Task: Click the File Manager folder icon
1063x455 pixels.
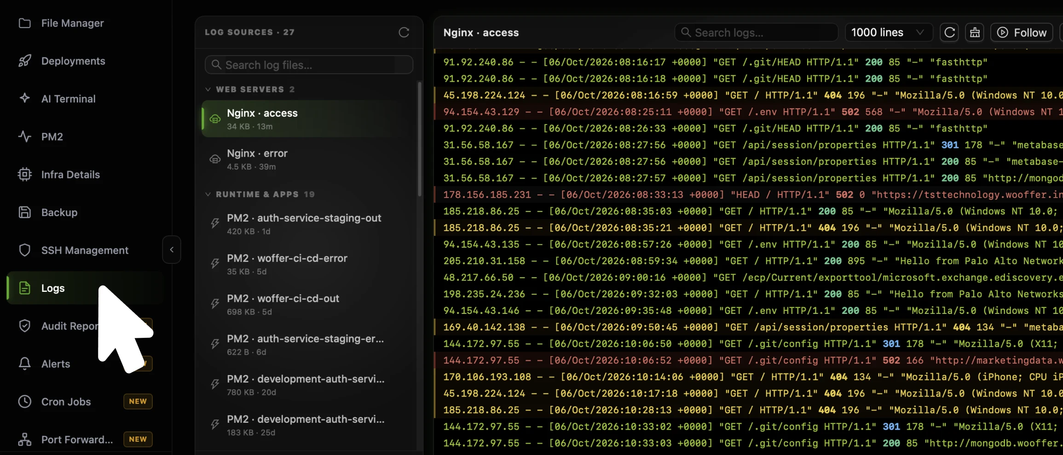Action: tap(24, 23)
